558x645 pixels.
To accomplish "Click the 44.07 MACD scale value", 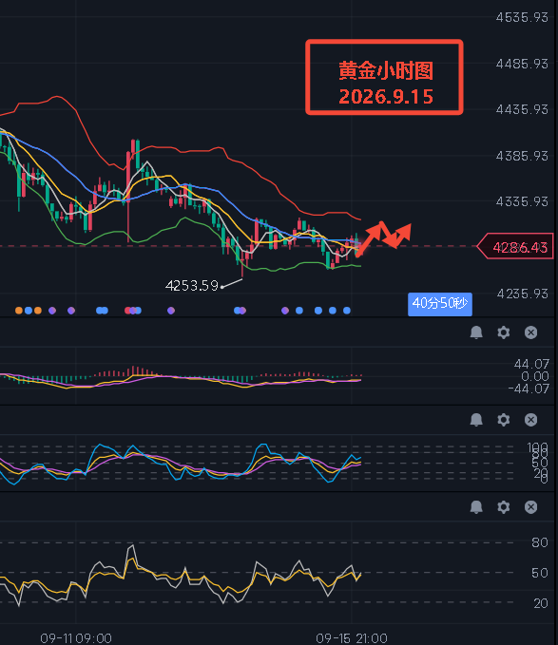I will tap(531, 364).
